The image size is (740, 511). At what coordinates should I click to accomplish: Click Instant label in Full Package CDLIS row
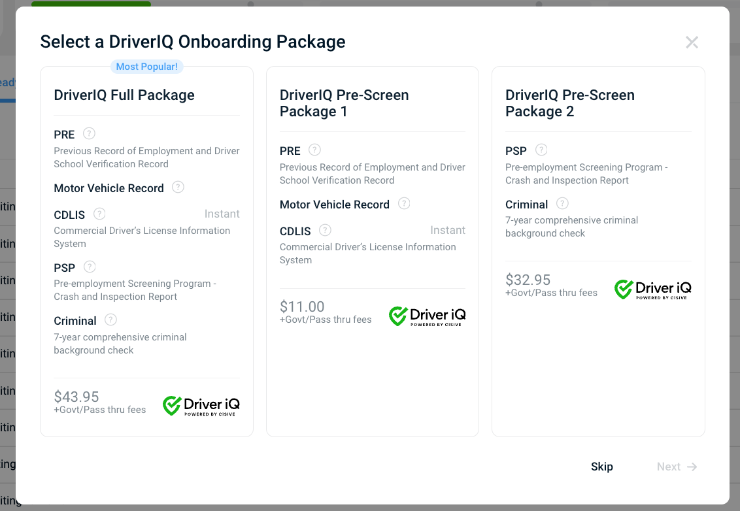(x=222, y=214)
